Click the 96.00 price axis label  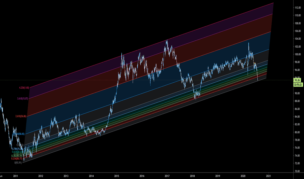tap(298, 70)
